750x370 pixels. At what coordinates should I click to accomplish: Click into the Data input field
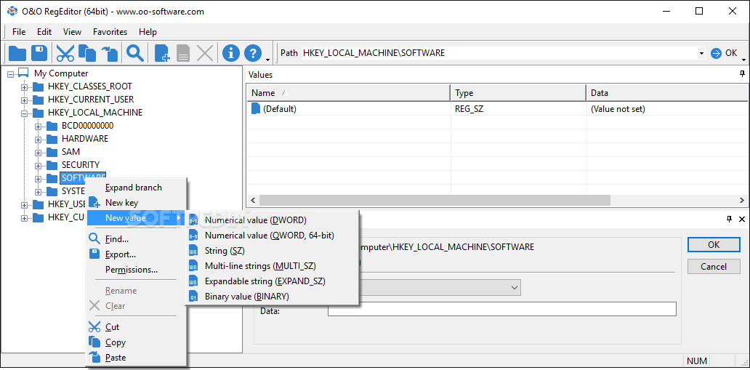[501, 309]
